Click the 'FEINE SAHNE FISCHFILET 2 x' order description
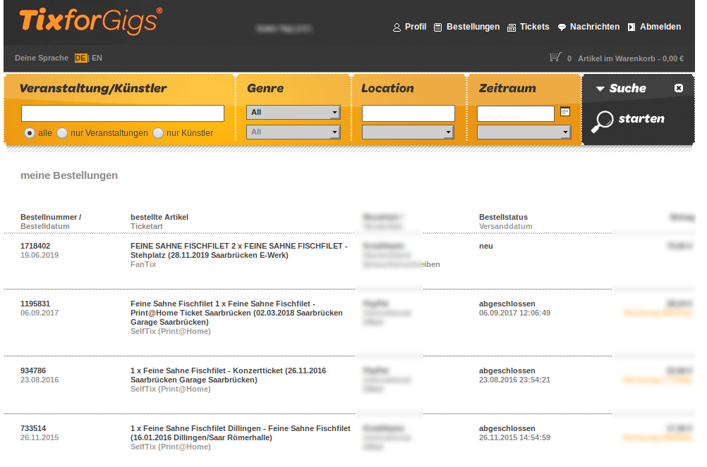 (x=239, y=251)
